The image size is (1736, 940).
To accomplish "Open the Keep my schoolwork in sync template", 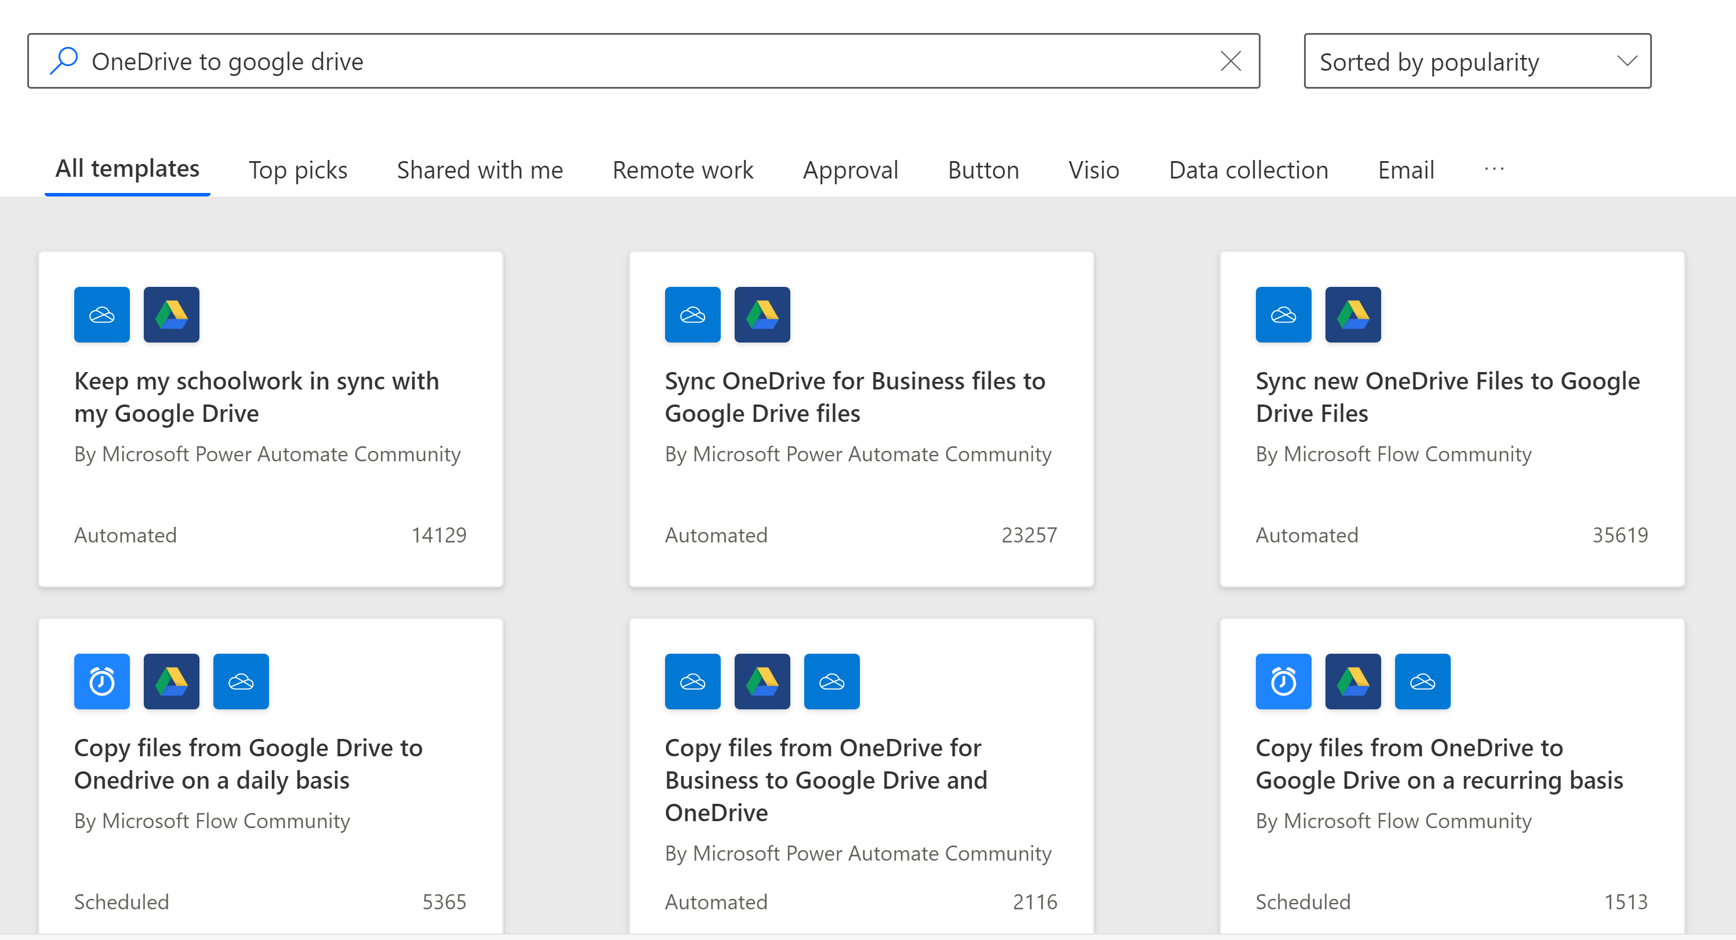I will coord(256,398).
